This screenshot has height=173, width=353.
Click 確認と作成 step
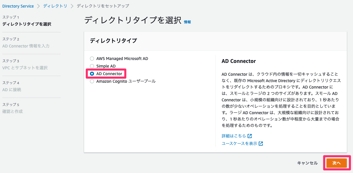click(x=13, y=112)
